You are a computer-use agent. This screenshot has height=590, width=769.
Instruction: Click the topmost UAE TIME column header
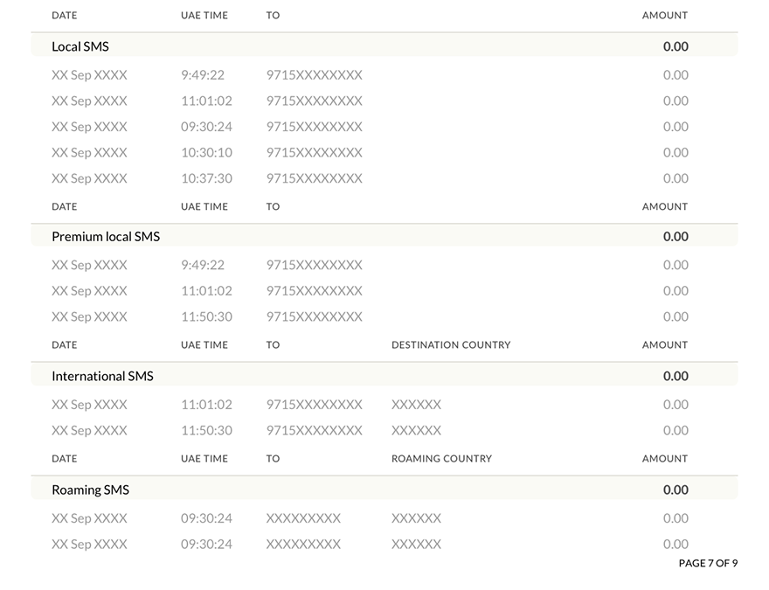(204, 15)
